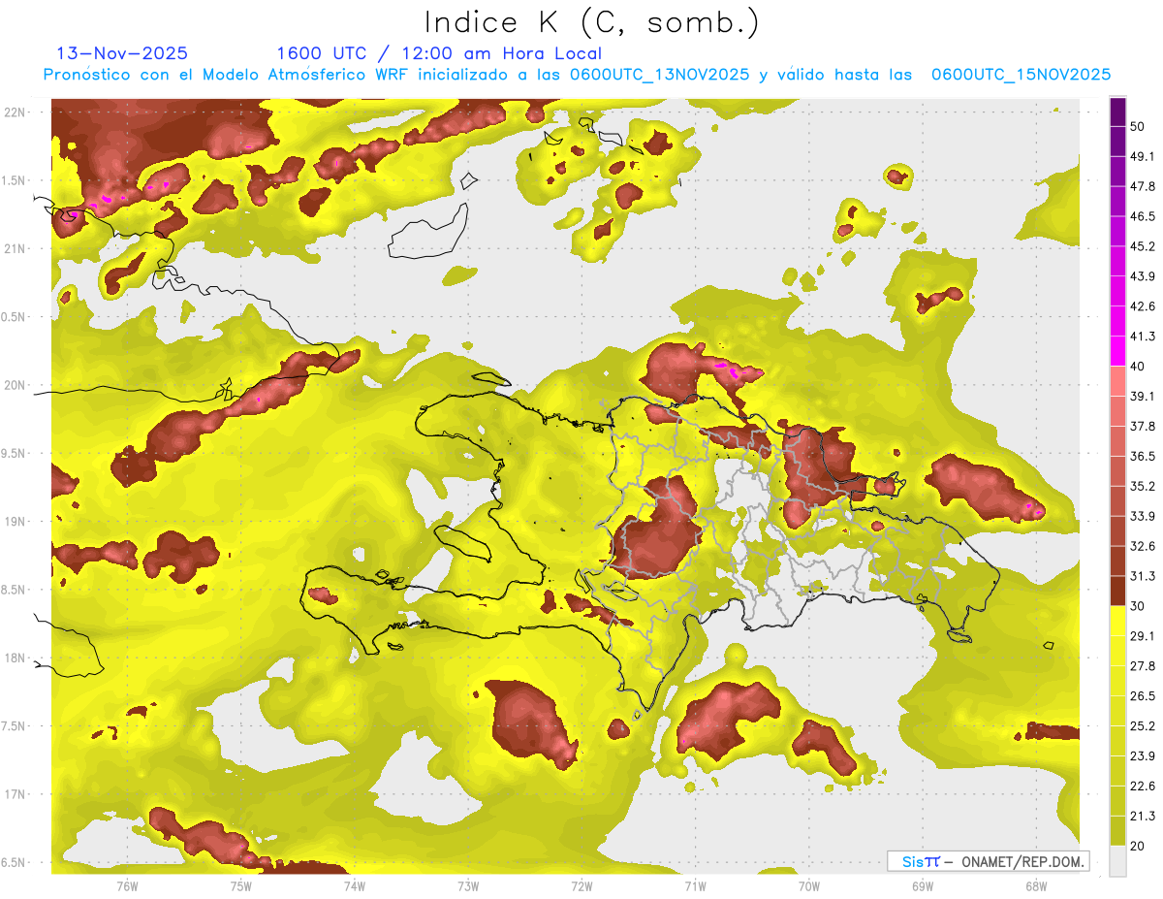Click the "19N" latitude label
Viewport: 1163px width, 899px height.
[15, 522]
